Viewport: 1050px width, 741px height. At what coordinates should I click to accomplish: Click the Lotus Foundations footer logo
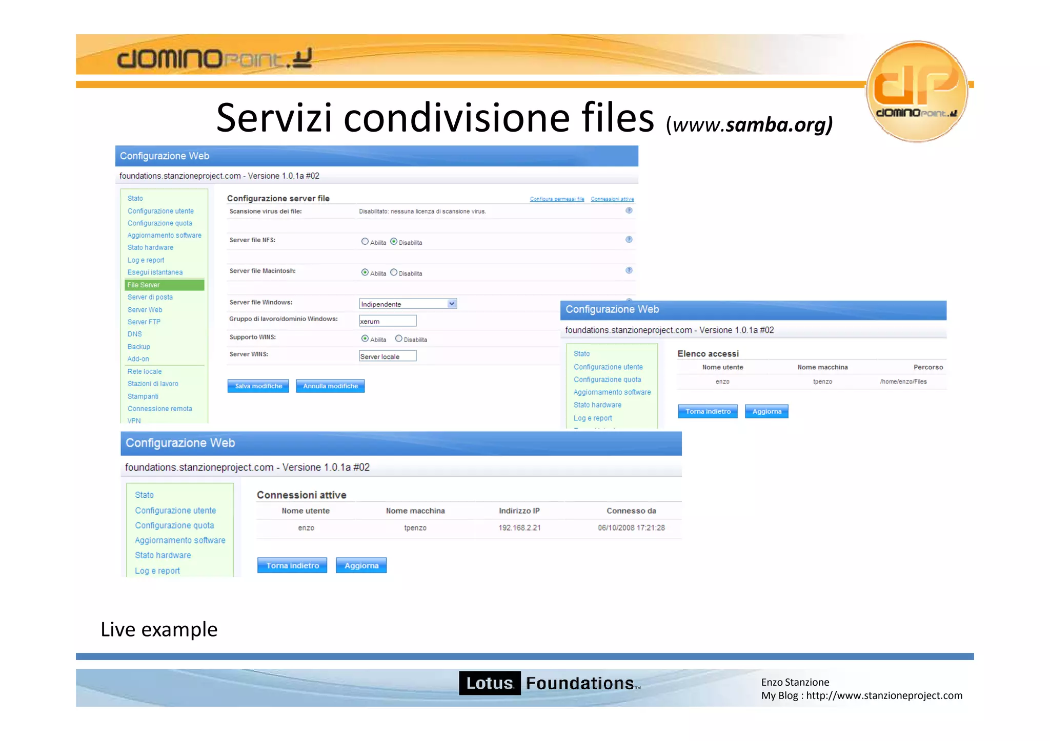tap(550, 683)
